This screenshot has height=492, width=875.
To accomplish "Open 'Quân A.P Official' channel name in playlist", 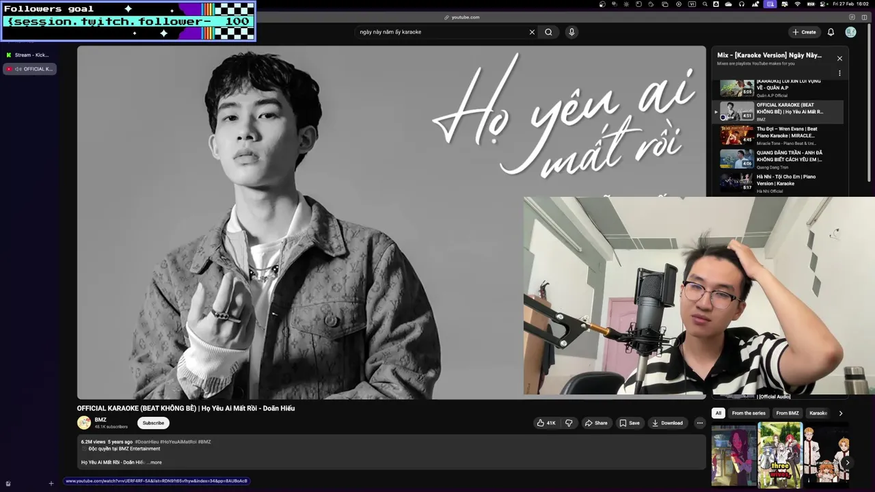I will [772, 95].
